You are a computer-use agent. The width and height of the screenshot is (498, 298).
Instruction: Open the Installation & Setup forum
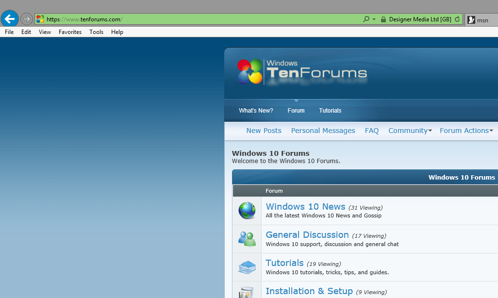pyautogui.click(x=309, y=291)
